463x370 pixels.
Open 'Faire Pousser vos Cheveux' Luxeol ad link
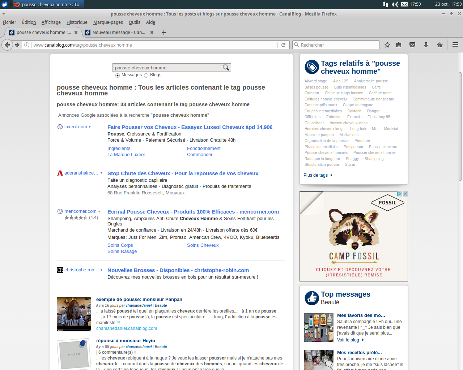pos(190,127)
